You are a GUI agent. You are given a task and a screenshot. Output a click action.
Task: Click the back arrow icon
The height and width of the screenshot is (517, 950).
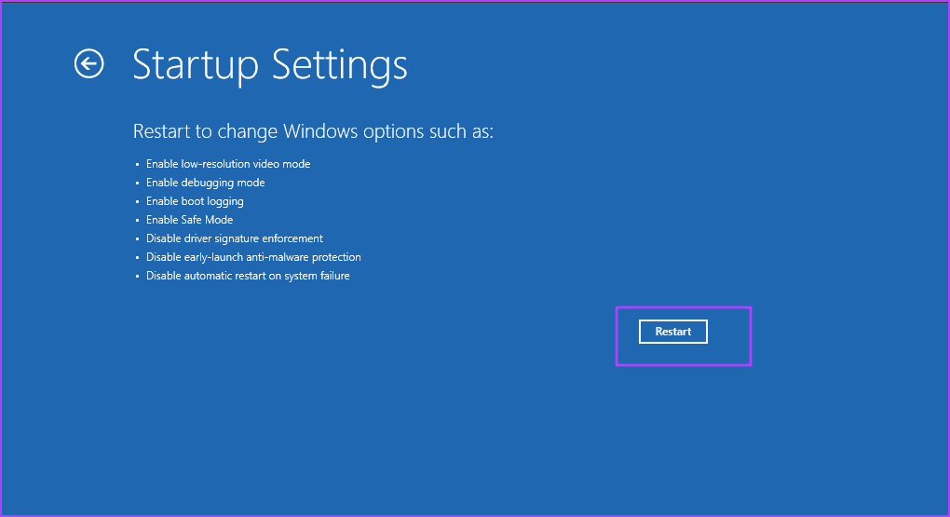[89, 64]
